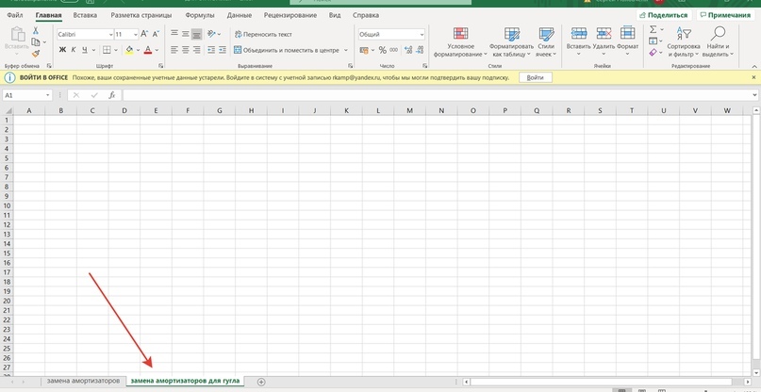761x392 pixels.
Task: Align text right
Action: (196, 50)
